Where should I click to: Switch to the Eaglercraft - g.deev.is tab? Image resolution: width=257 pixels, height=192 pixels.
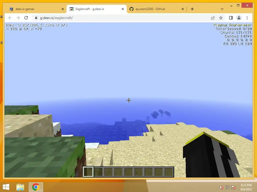pyautogui.click(x=96, y=9)
